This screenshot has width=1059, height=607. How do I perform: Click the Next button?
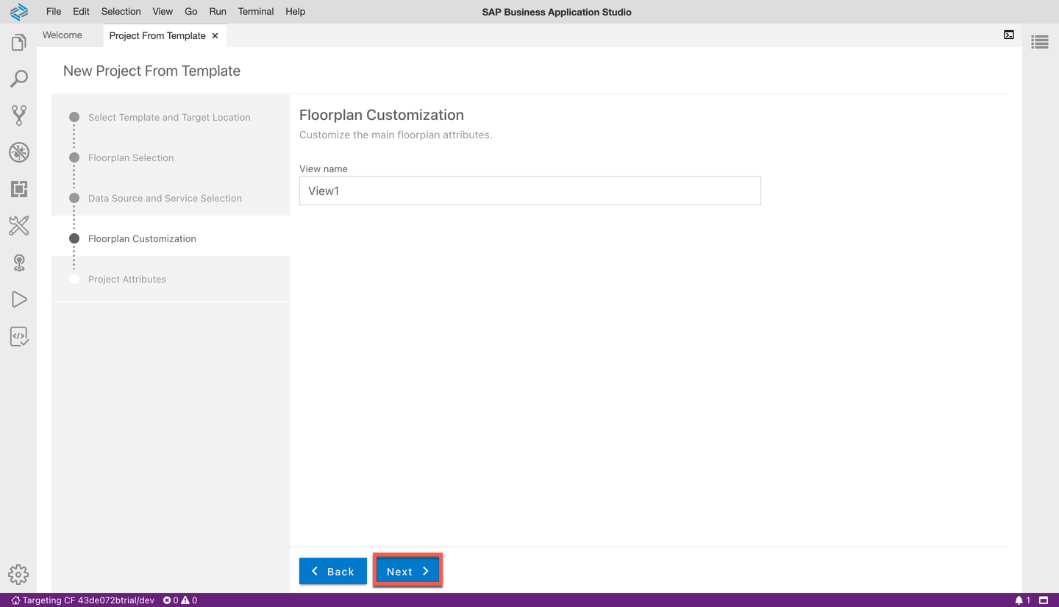407,571
